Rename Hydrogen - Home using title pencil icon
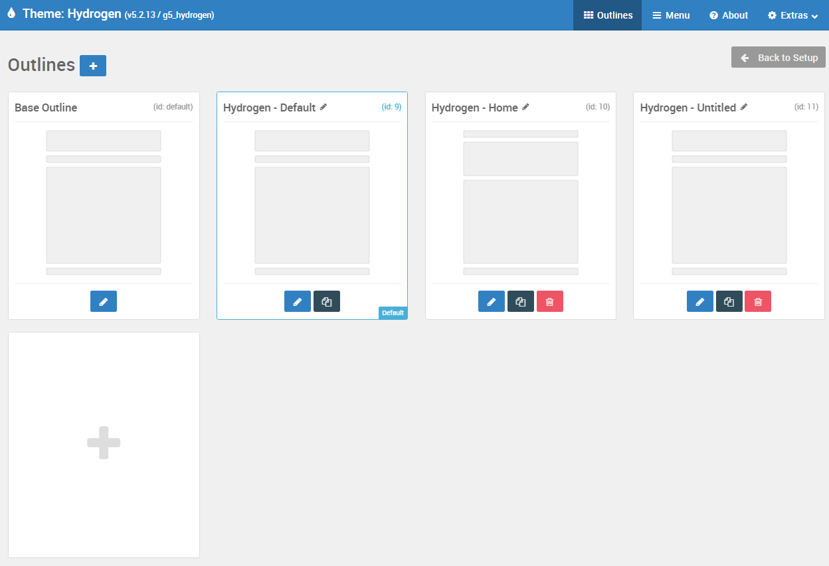Viewport: 829px width, 566px height. pyautogui.click(x=525, y=107)
